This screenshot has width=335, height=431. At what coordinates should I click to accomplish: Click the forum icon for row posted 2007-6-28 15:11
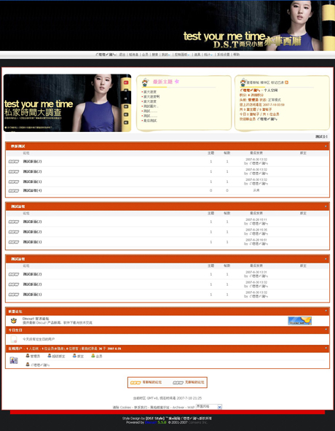click(14, 222)
